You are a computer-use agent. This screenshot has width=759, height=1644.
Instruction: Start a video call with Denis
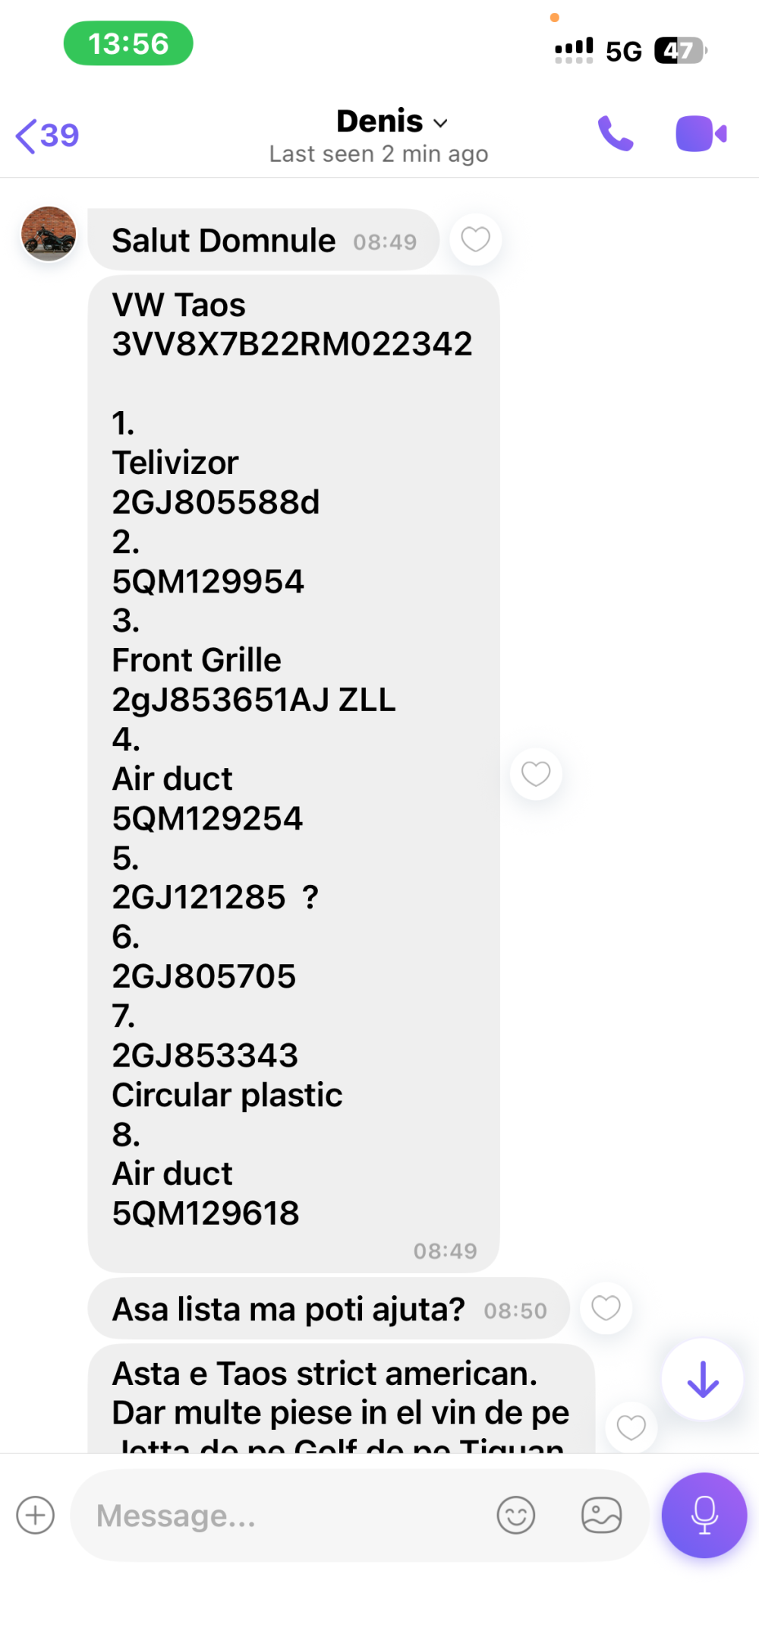click(x=701, y=134)
